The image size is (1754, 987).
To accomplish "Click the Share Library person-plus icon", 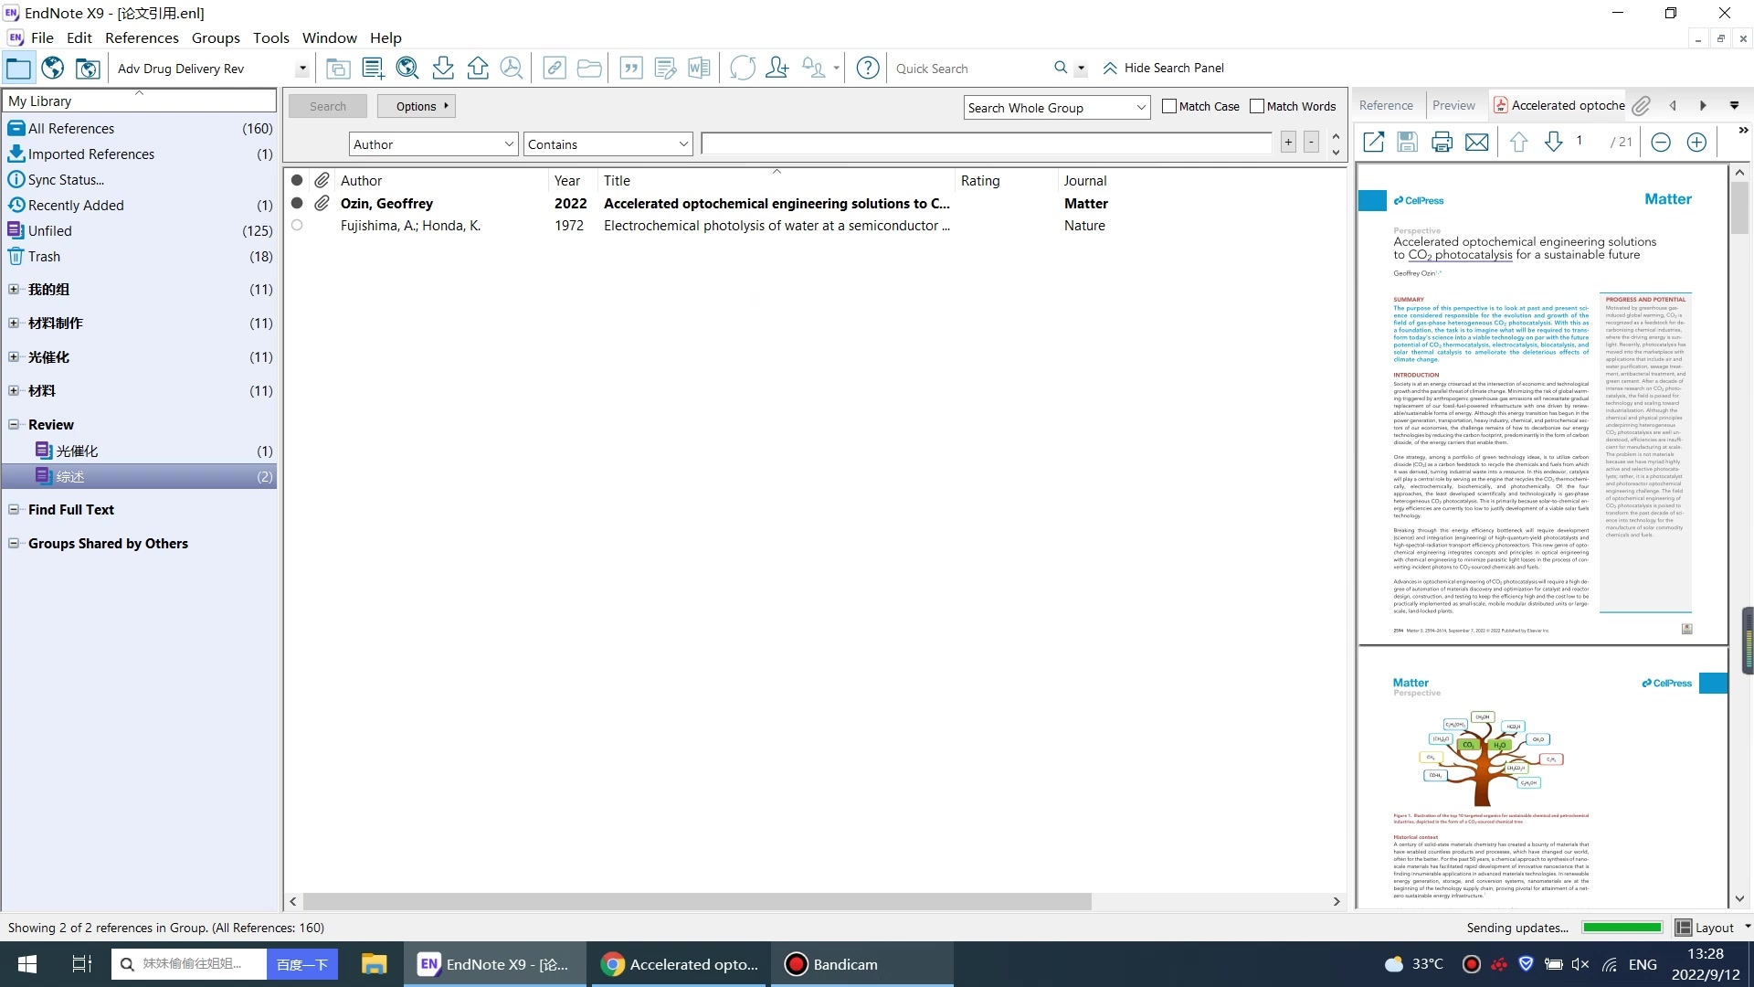I will point(777,69).
